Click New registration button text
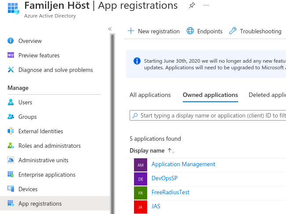This screenshot has height=214, width=286. point(159,31)
